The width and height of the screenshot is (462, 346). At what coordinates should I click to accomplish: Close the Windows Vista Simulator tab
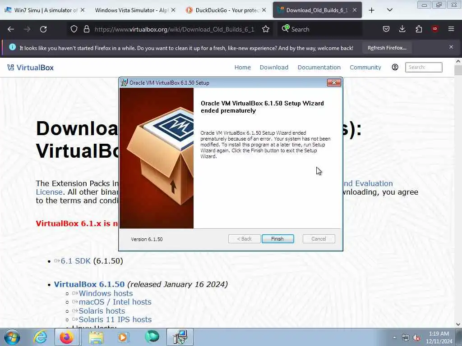click(x=173, y=10)
